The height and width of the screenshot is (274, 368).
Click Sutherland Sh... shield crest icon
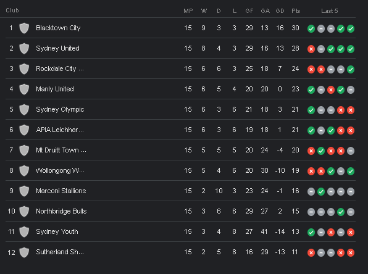24,252
